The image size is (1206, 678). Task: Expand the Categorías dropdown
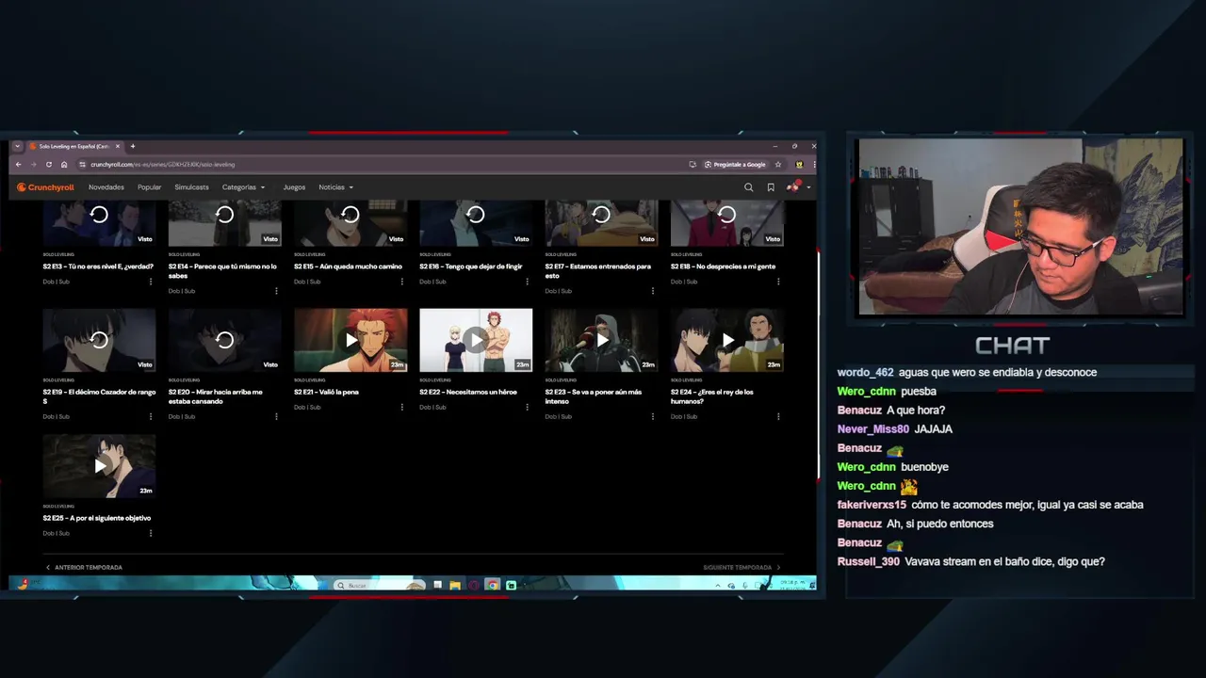(244, 187)
